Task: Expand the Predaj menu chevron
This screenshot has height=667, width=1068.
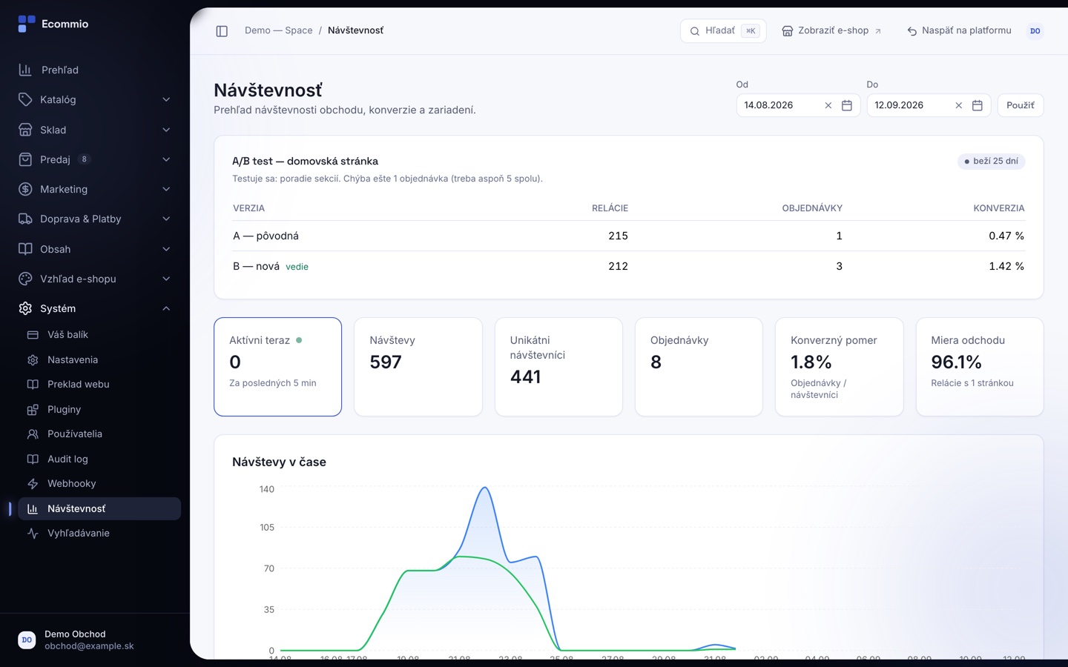Action: click(166, 159)
